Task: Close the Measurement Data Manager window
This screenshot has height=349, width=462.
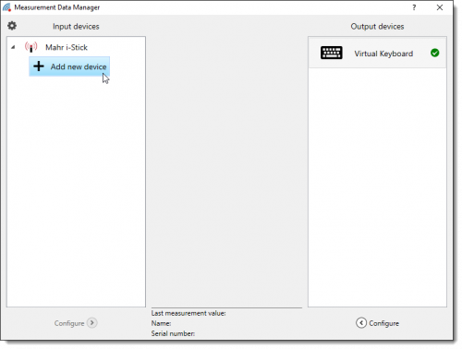Action: [440, 7]
